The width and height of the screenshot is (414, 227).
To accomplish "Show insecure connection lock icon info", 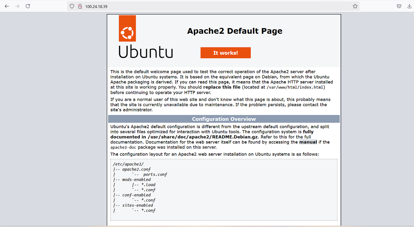I will (x=80, y=6).
